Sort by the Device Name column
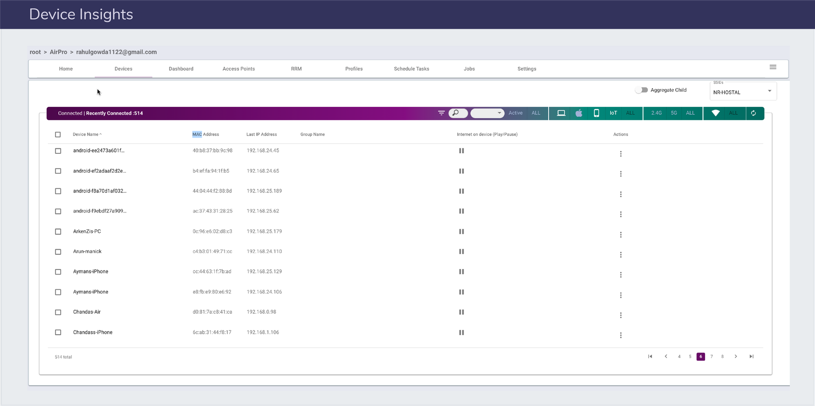The image size is (815, 406). [x=87, y=134]
